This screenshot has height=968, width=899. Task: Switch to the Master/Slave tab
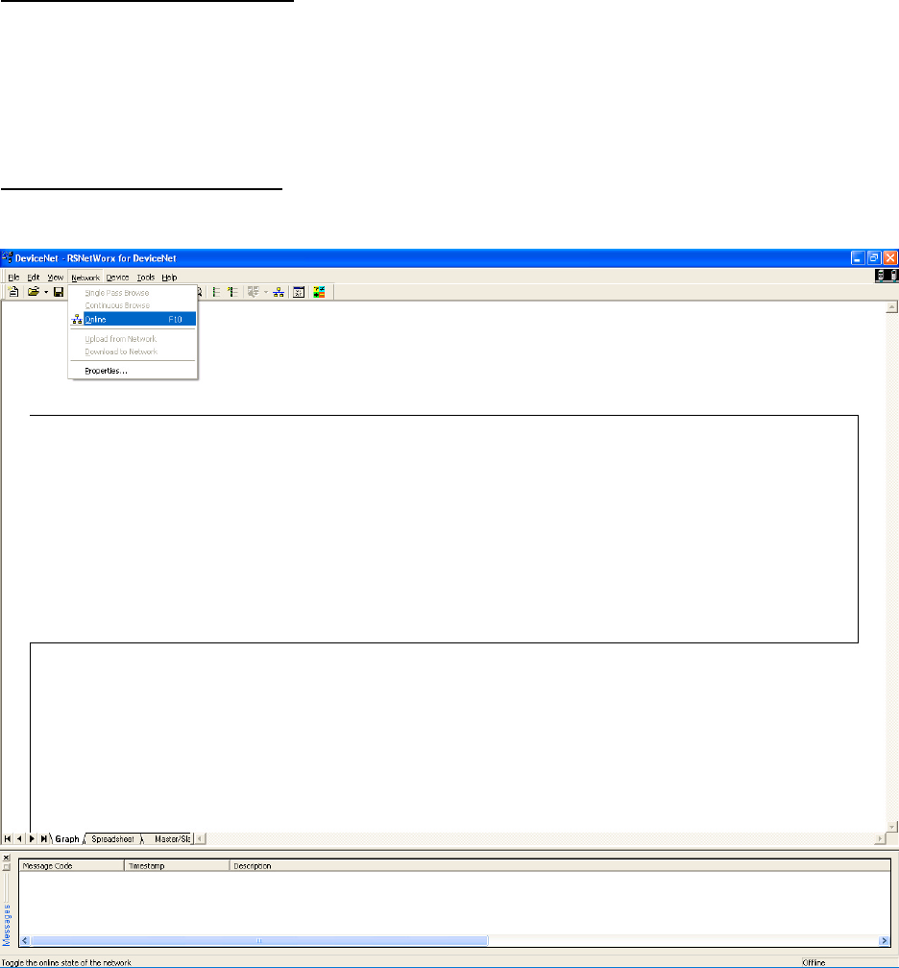click(169, 838)
